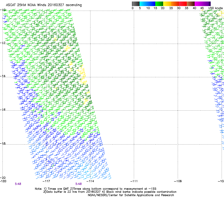Click the latitude label -12

pyautogui.click(x=3, y=43)
